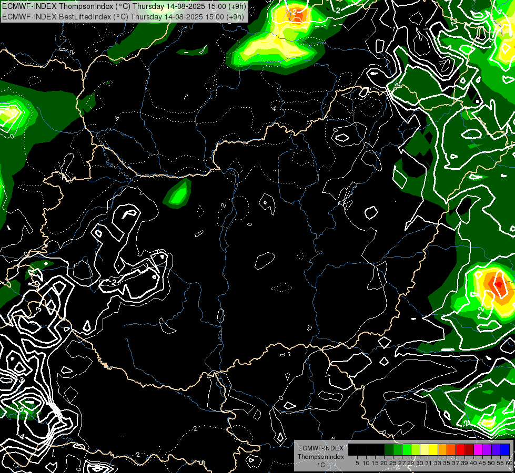Click the legend tick label '39'
Screen dimensions: 515x473
click(464, 463)
